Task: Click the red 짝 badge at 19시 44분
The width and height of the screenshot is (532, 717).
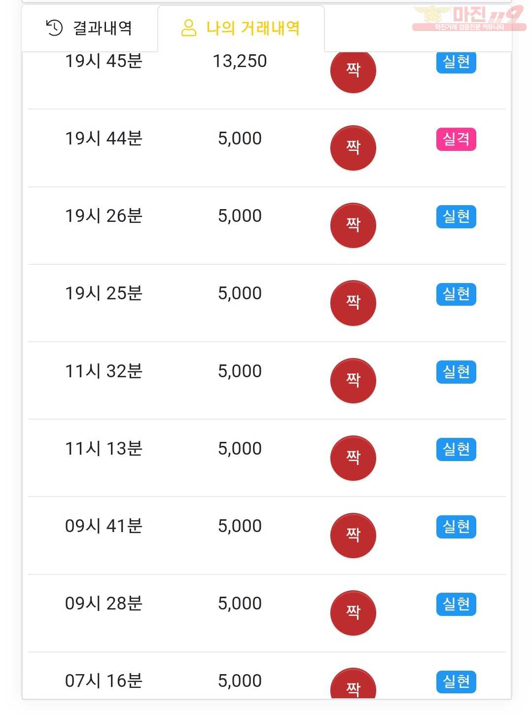Action: click(353, 148)
